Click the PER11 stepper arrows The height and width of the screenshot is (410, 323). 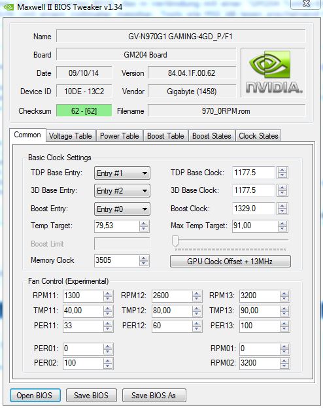(108, 326)
